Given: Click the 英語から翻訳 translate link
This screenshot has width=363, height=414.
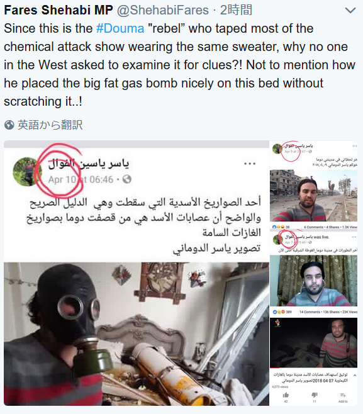Looking at the screenshot, I should pos(50,125).
